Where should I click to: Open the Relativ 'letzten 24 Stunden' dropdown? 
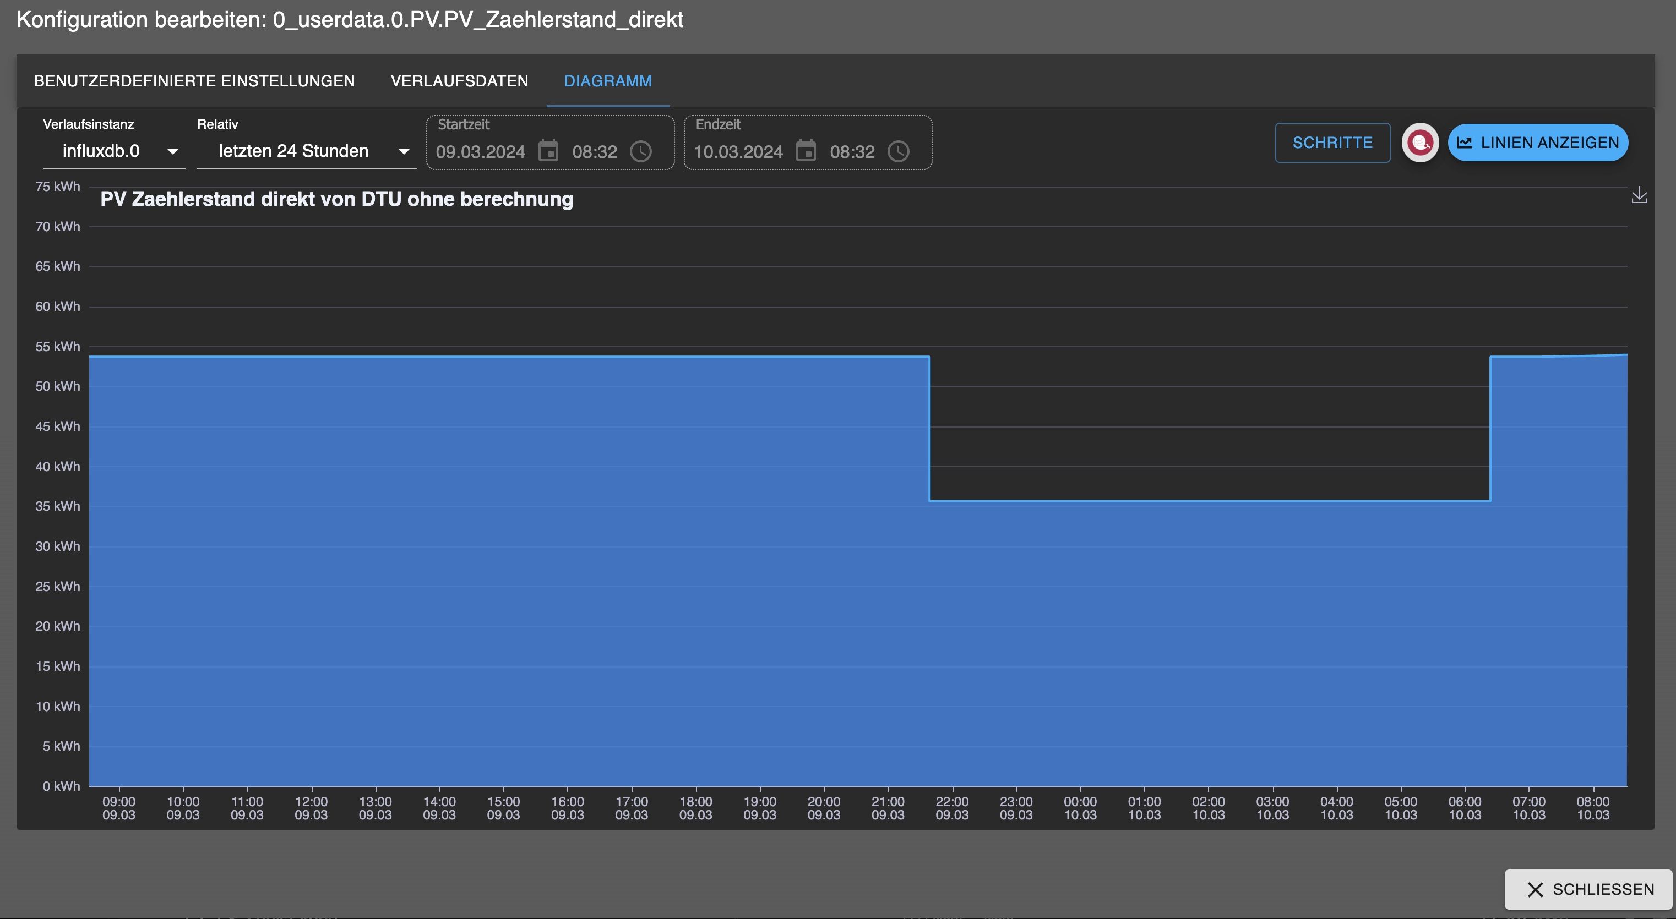tap(293, 151)
